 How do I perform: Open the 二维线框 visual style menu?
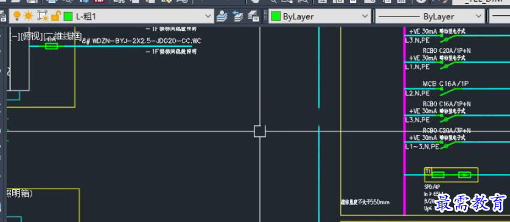pos(63,36)
